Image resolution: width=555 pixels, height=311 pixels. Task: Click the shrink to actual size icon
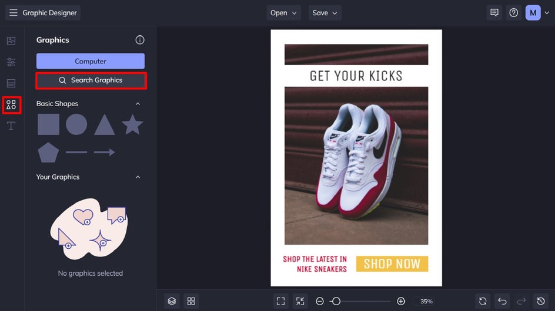[300, 301]
